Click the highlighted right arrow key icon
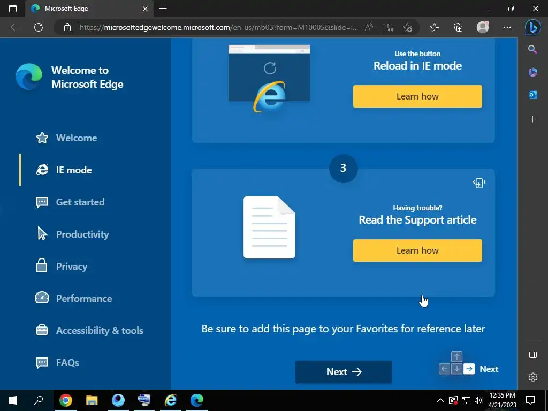Image resolution: width=548 pixels, height=411 pixels. point(469,369)
